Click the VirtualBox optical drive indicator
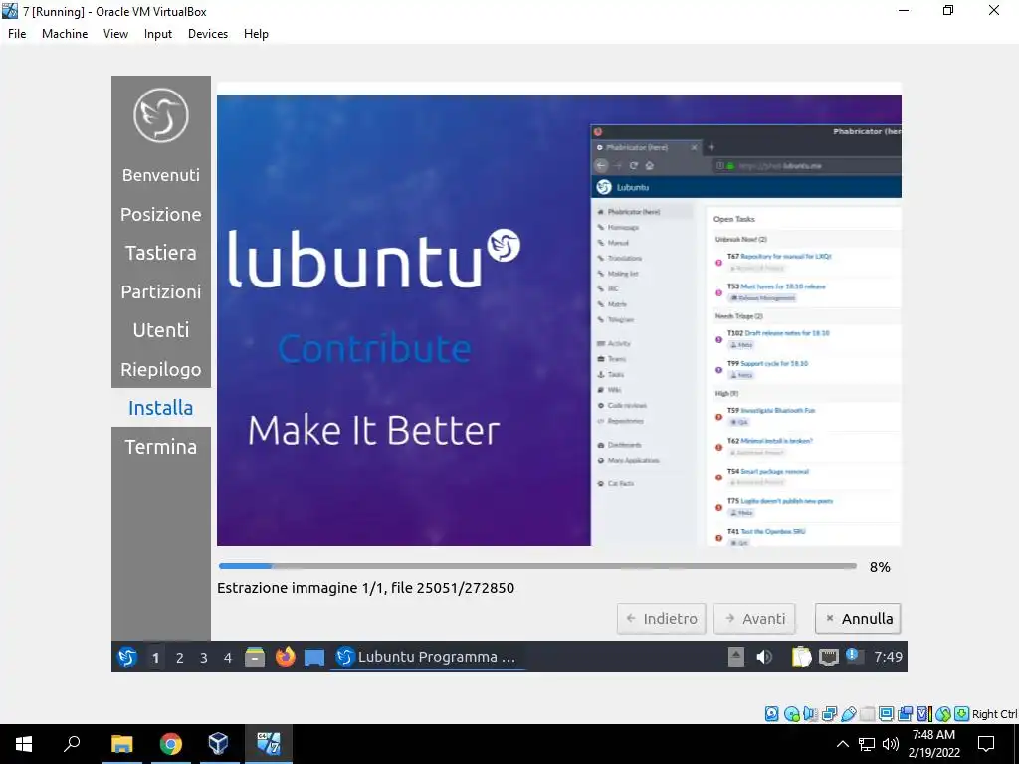1019x764 pixels. (791, 714)
